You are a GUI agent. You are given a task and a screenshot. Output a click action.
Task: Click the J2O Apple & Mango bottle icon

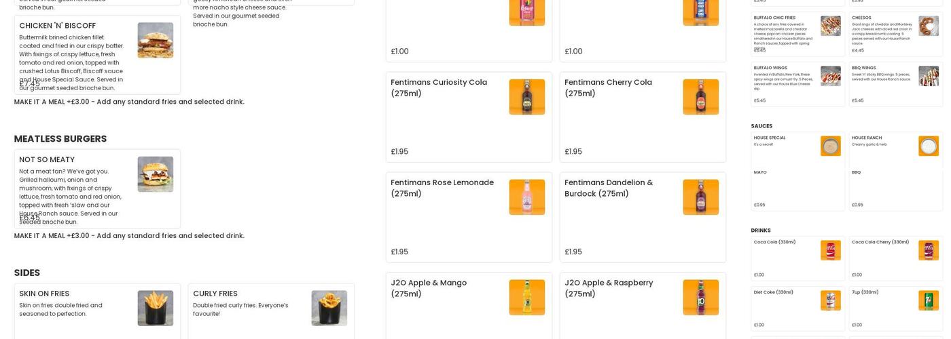click(526, 298)
